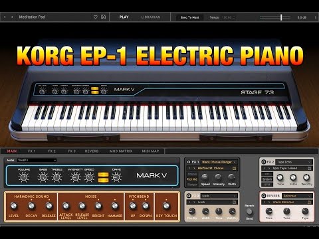Click the FX 1 Intensity knob
319x239 pixels.
coord(218,177)
